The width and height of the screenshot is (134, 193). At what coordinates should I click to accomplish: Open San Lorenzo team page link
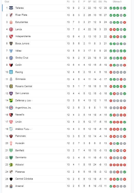(22, 93)
